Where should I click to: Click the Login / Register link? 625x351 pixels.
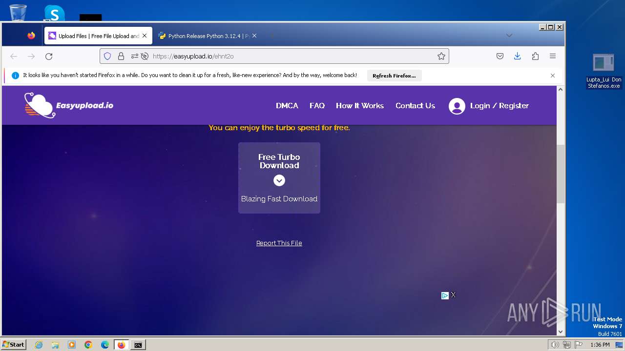[x=499, y=106]
